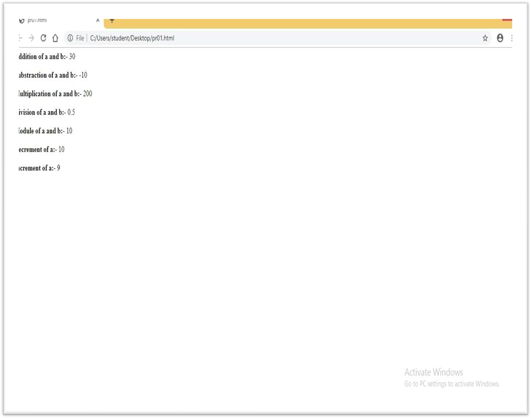This screenshot has height=418, width=531.
Task: Click the pr01.html tab favicon
Action: 22,20
